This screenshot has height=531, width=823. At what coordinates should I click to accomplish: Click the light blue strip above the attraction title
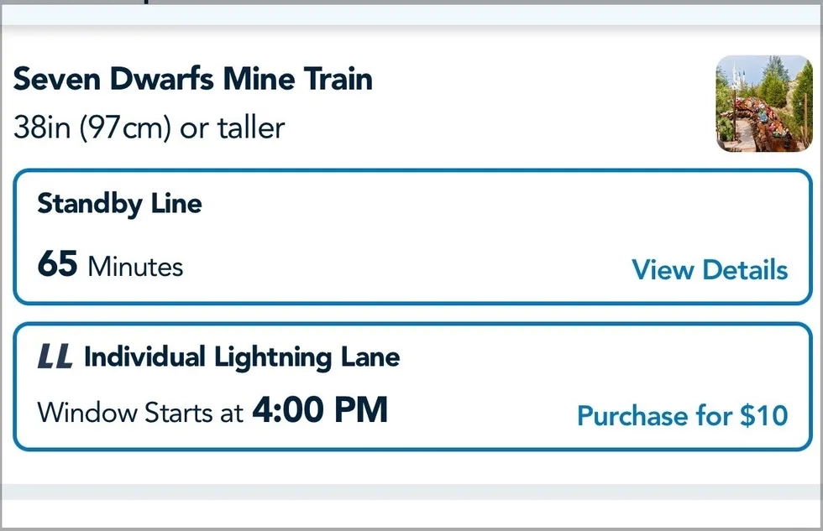pos(411,14)
